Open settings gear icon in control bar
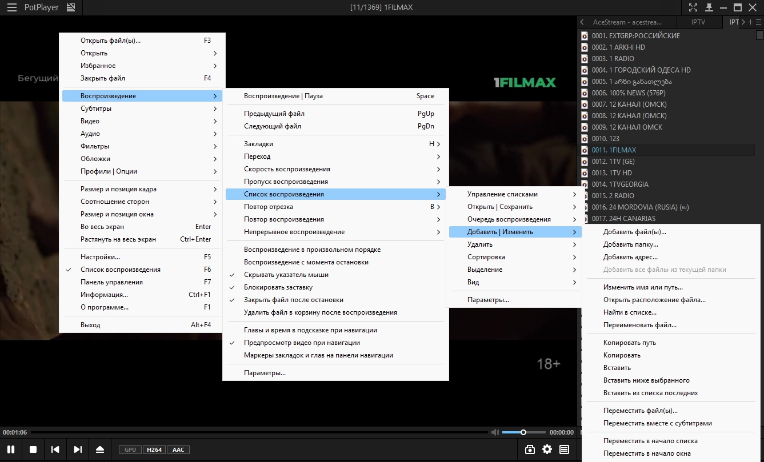Image resolution: width=764 pixels, height=462 pixels. [x=547, y=449]
